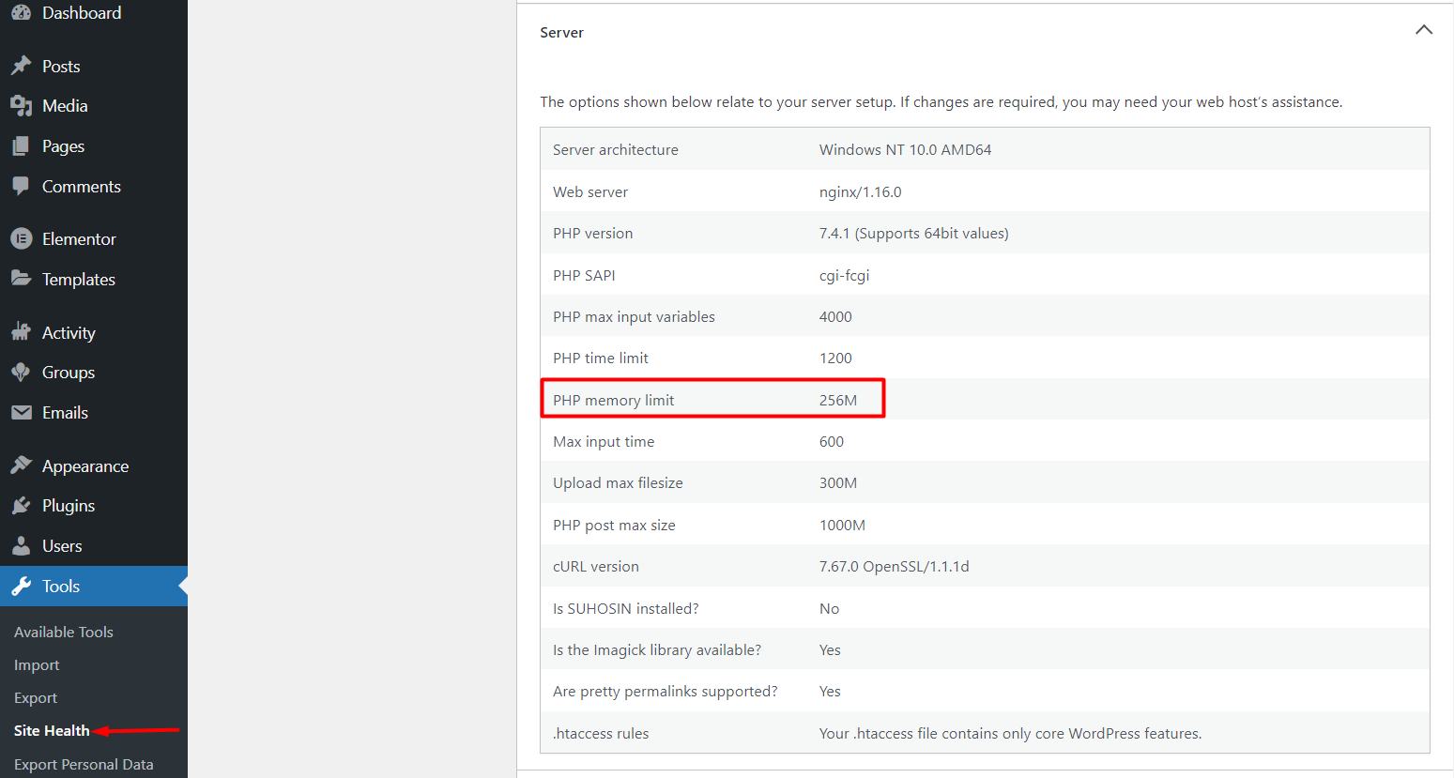Image resolution: width=1454 pixels, height=778 pixels.
Task: Select the Tools menu item
Action: point(61,587)
